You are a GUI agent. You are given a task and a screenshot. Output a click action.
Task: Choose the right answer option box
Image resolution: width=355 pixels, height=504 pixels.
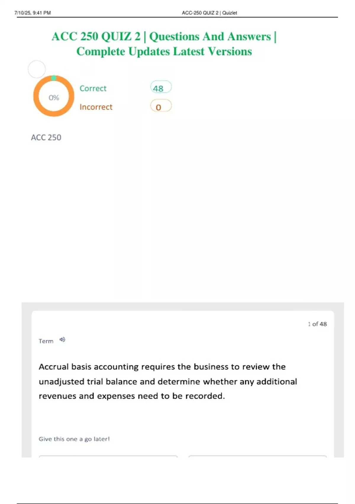coord(258,457)
